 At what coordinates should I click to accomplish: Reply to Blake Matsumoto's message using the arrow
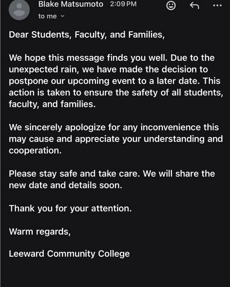click(194, 6)
